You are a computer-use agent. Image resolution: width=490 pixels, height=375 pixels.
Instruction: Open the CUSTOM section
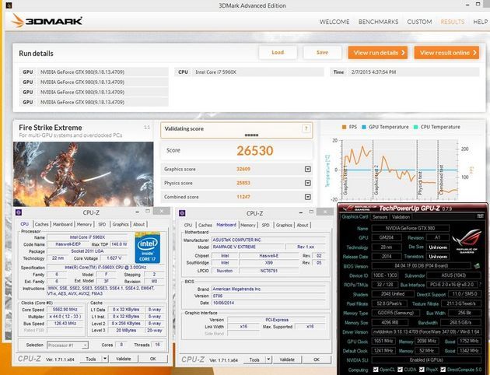pos(419,22)
